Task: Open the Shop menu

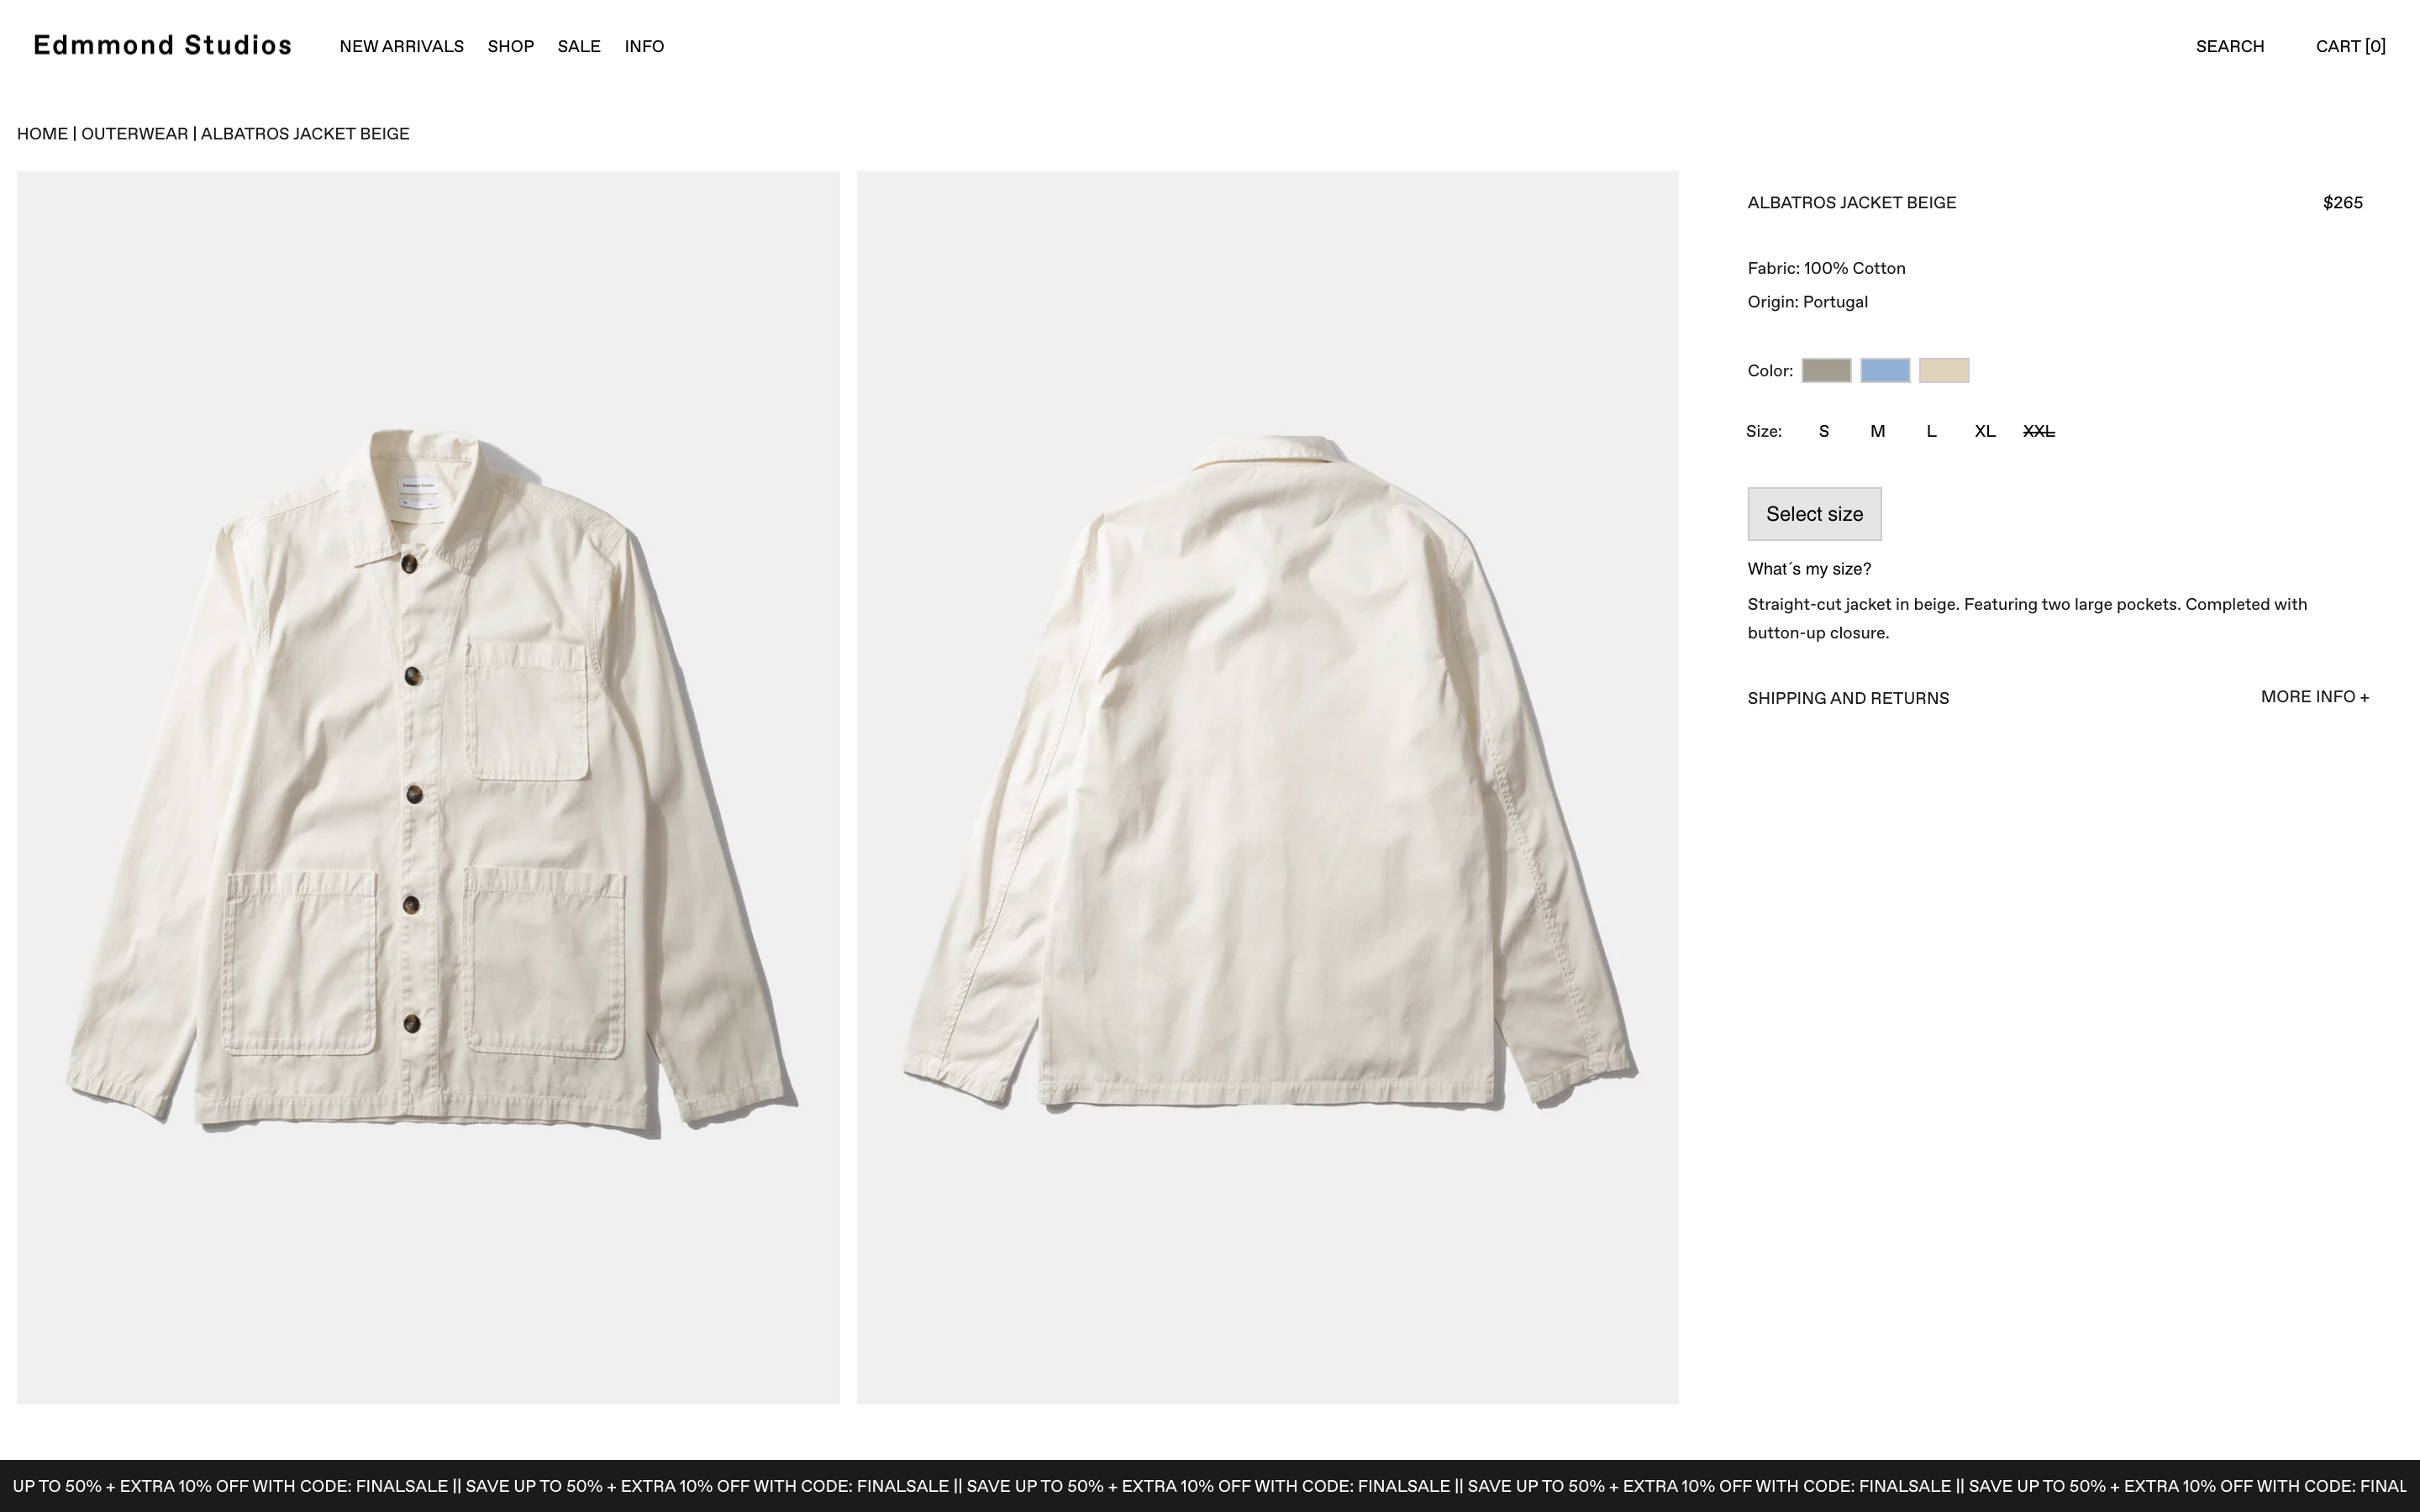Action: tap(510, 47)
